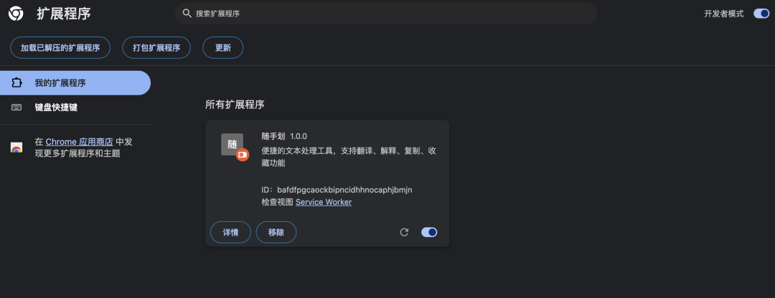Click the orange unpacked-extension badge icon
775x298 pixels.
(x=243, y=155)
